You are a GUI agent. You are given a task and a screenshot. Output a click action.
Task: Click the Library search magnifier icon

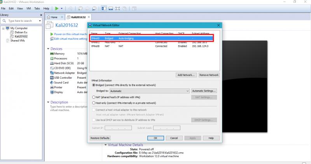click(4, 21)
